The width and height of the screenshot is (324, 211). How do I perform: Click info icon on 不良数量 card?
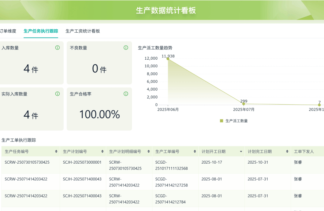pos(126,48)
